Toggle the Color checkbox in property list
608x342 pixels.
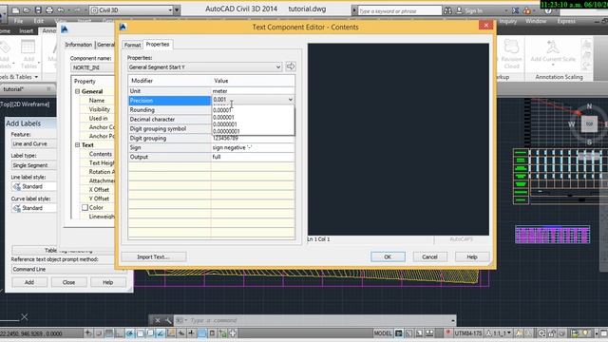[85, 207]
